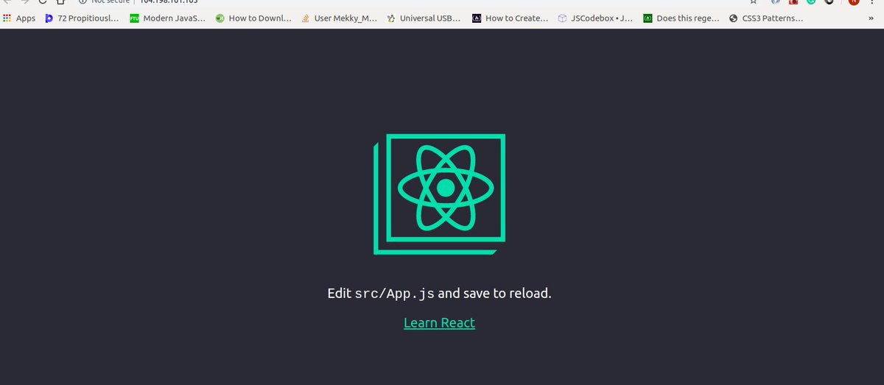Click the 'Edit src/App.js and save to reload.' text

[x=439, y=293]
